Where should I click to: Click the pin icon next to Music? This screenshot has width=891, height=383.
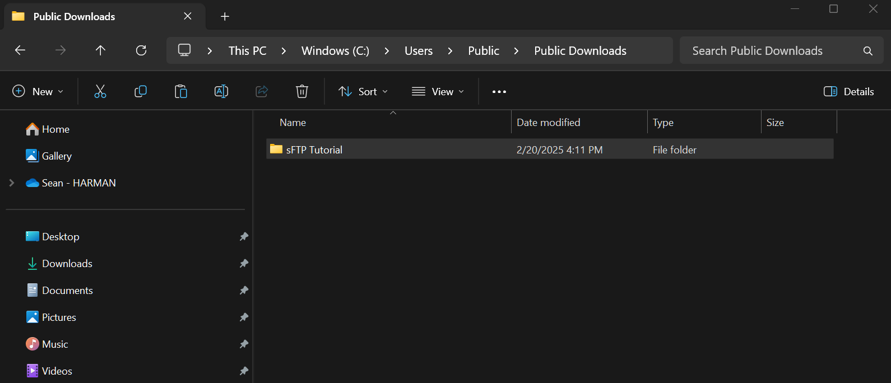[244, 344]
